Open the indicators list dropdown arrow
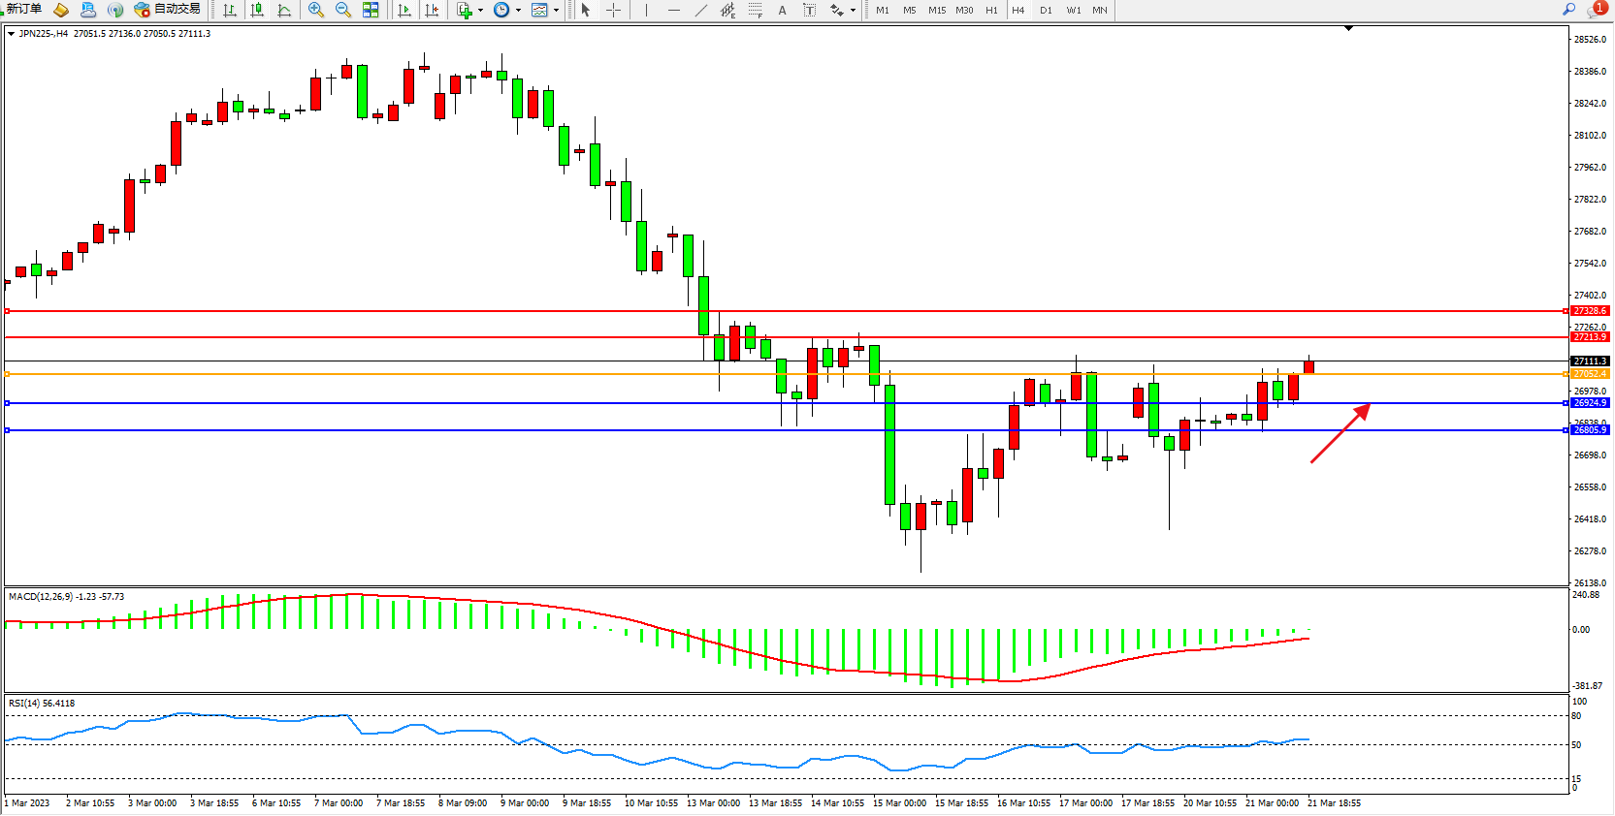Image resolution: width=1615 pixels, height=816 pixels. pyautogui.click(x=480, y=11)
